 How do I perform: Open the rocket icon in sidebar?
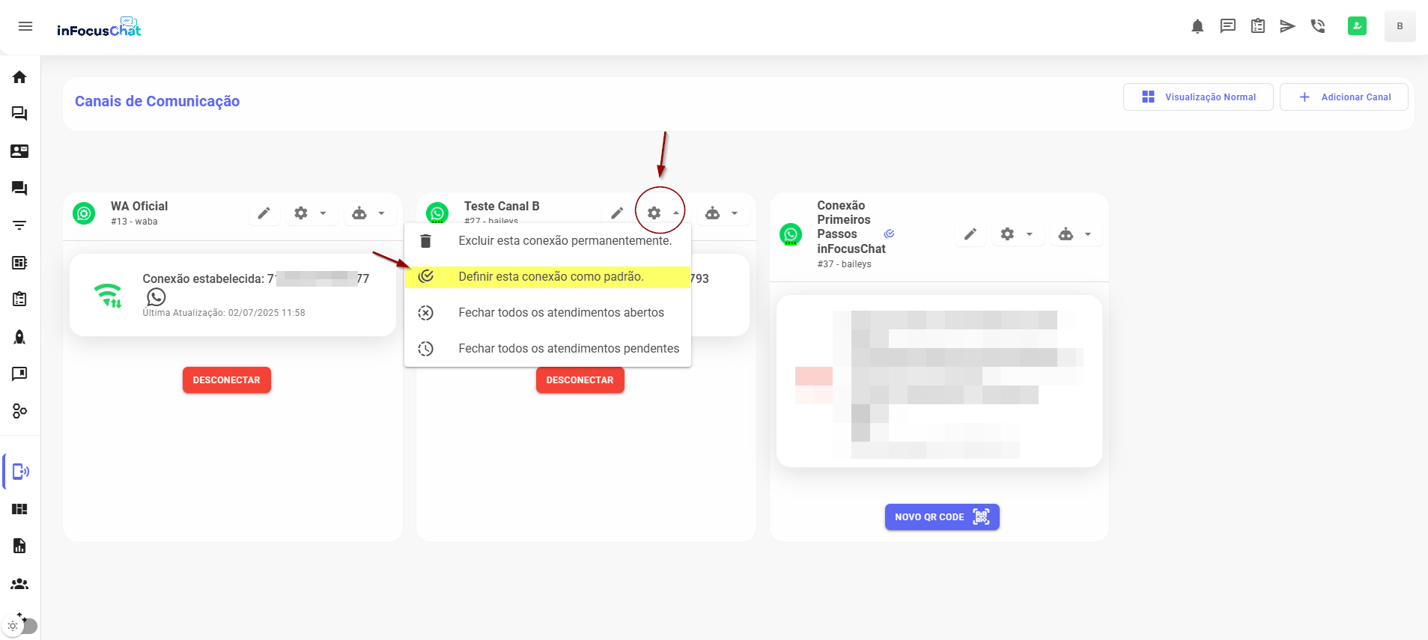click(19, 337)
